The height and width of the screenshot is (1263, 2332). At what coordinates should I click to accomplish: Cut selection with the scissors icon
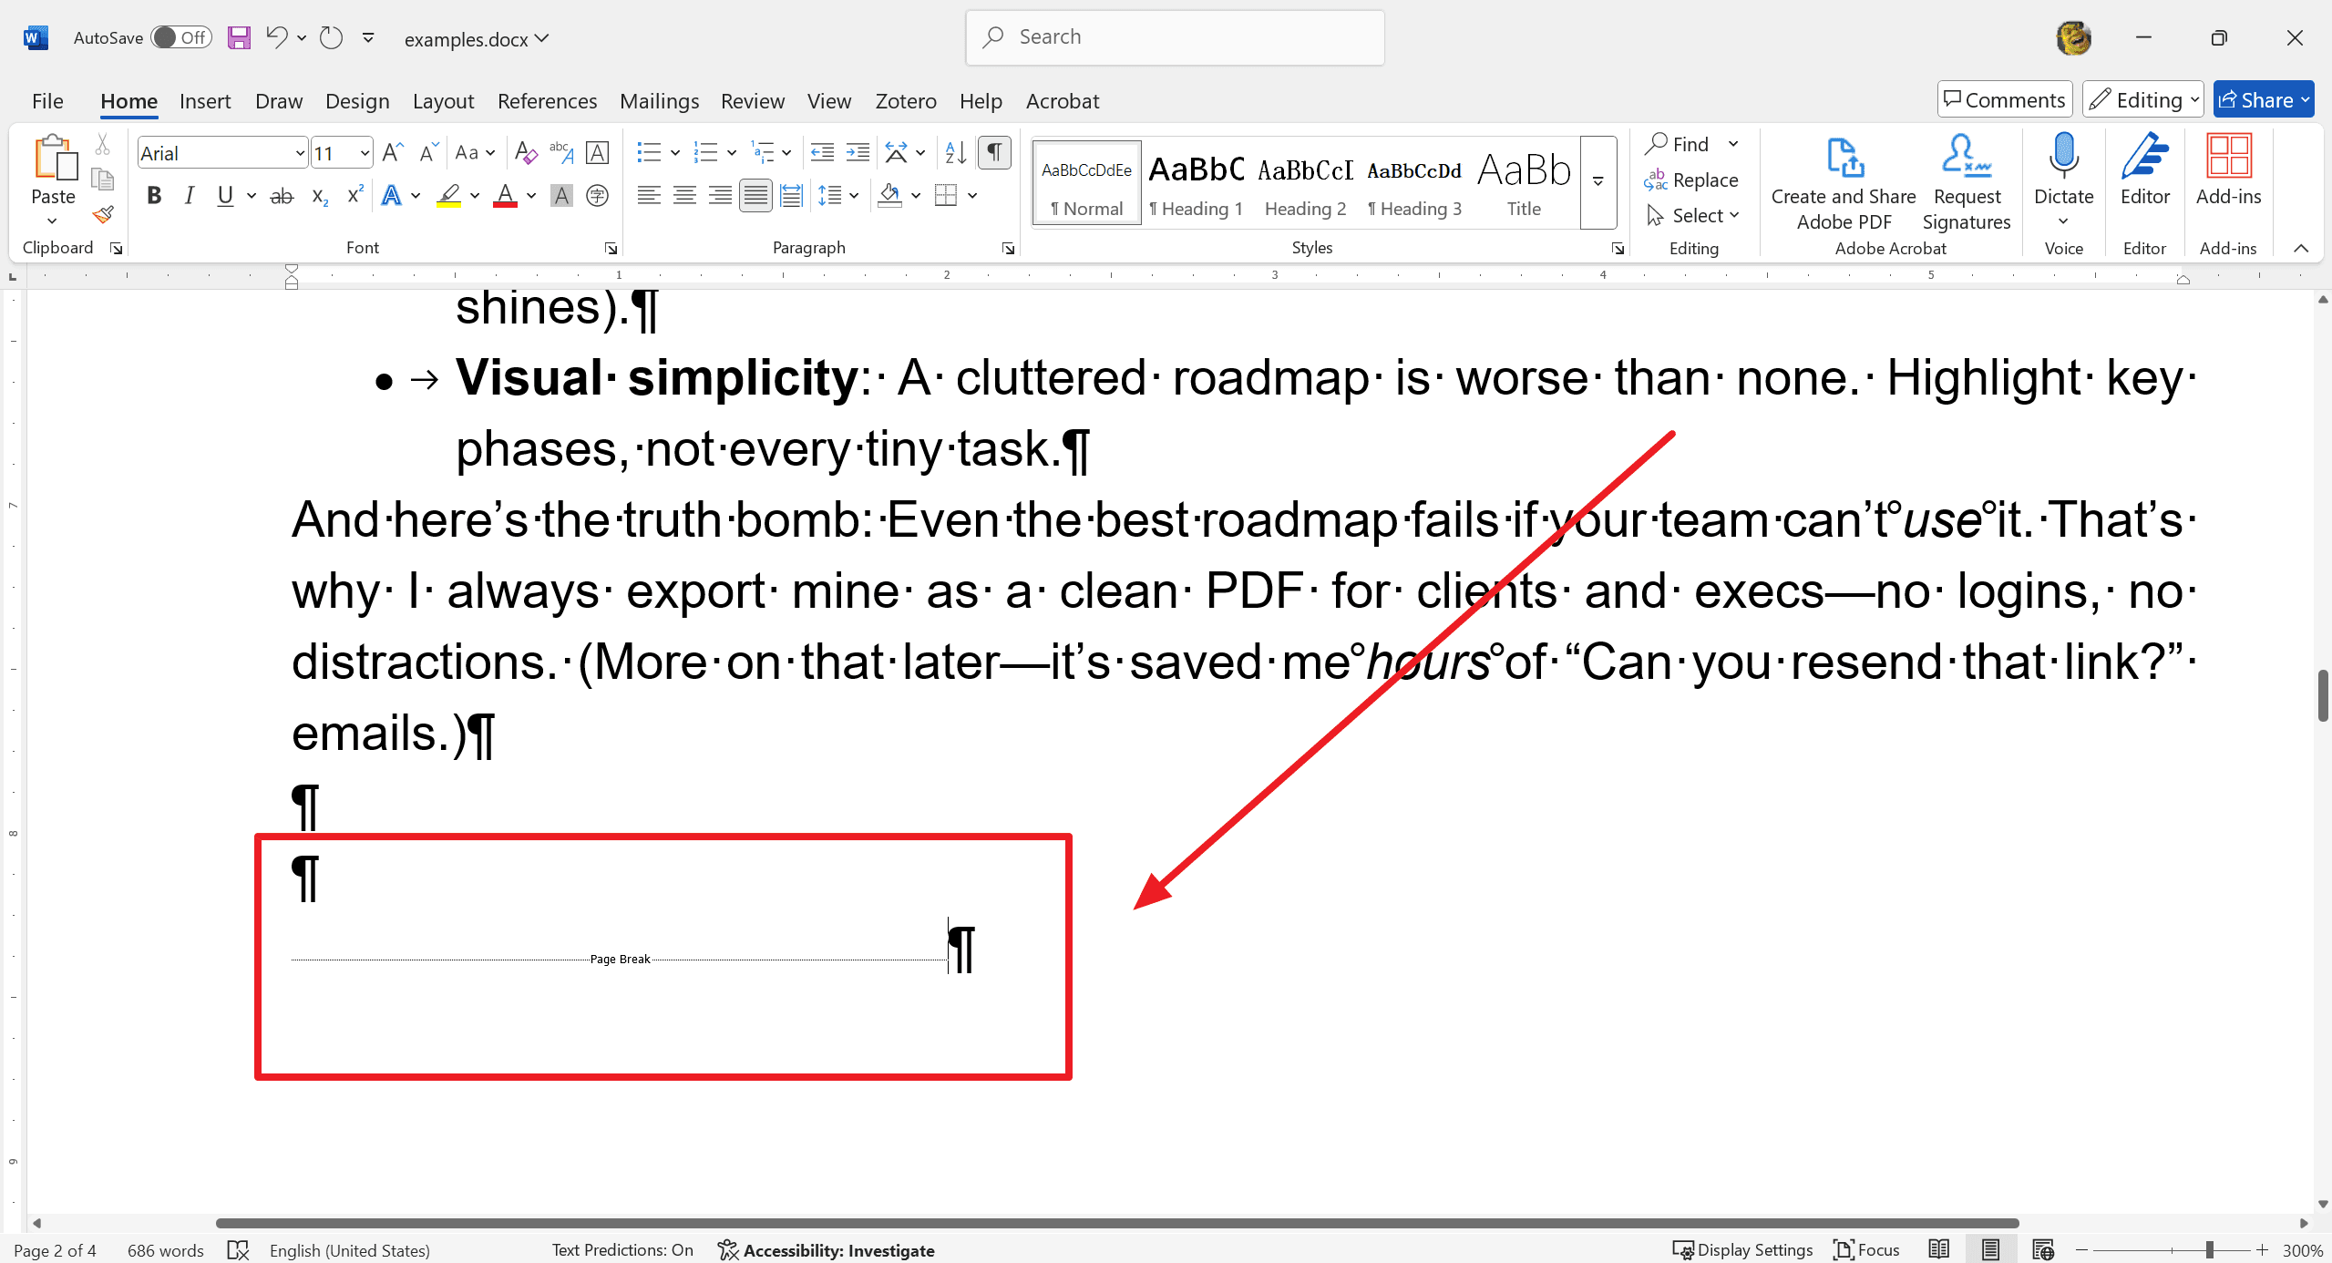102,144
